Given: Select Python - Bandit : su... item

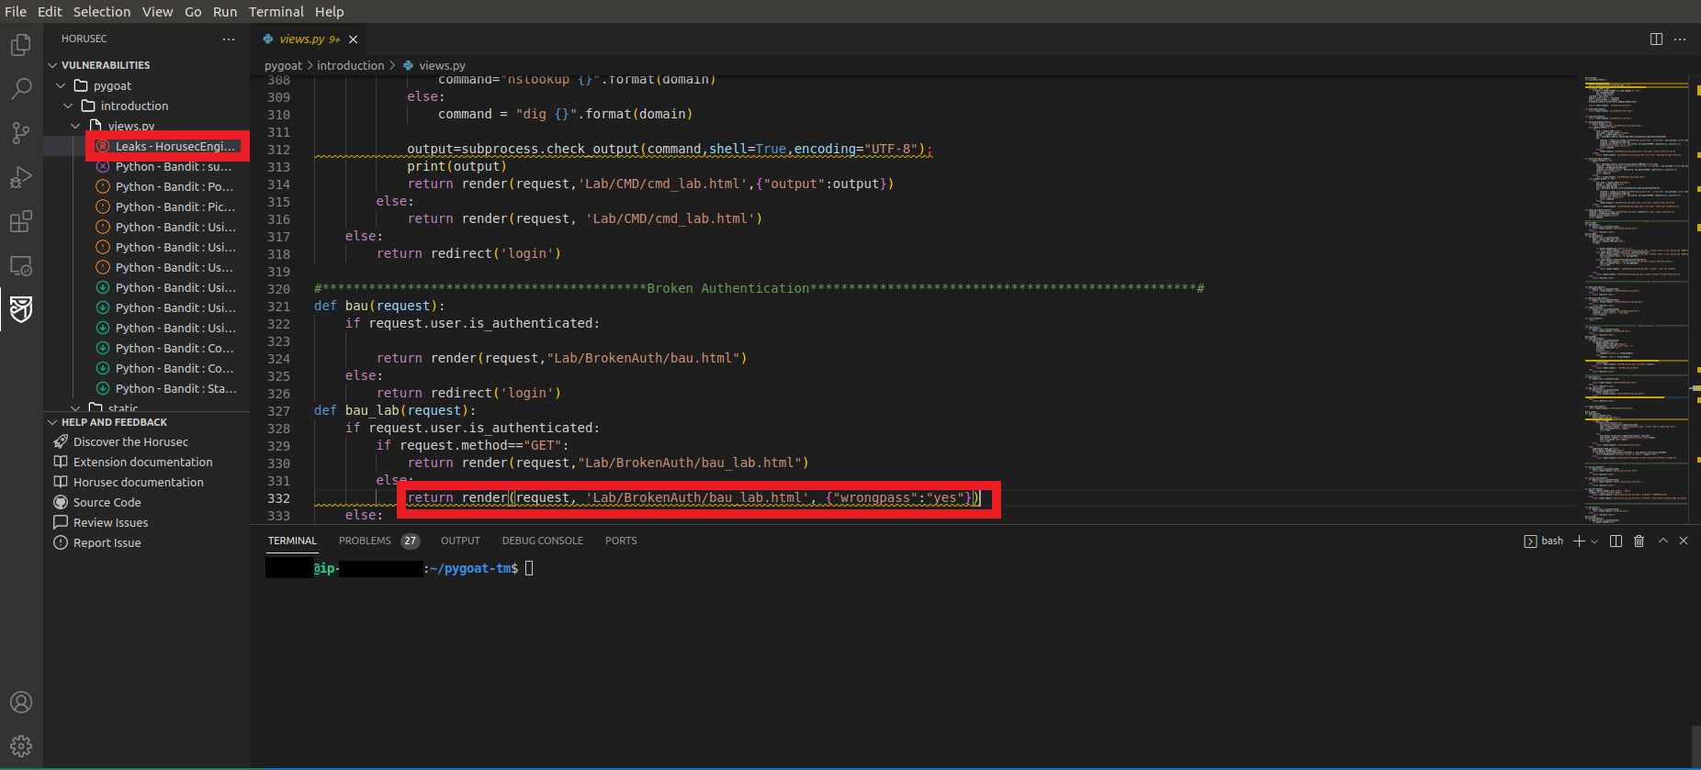Looking at the screenshot, I should (x=147, y=166).
